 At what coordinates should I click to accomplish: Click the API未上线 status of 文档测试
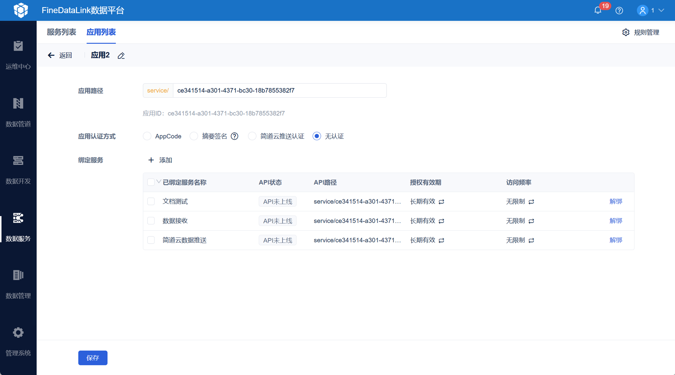277,202
